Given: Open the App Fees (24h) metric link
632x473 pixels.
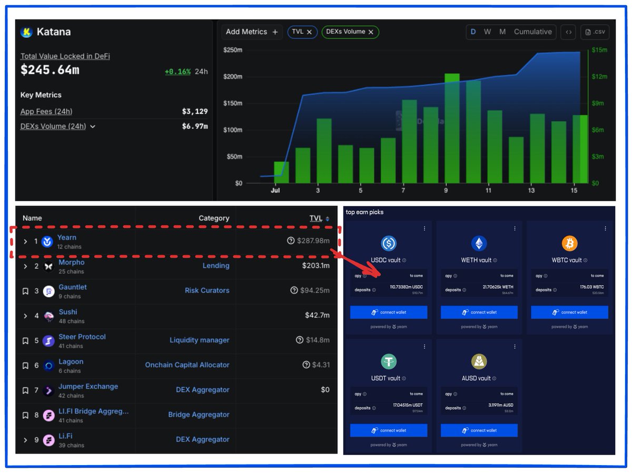Looking at the screenshot, I should [x=46, y=112].
